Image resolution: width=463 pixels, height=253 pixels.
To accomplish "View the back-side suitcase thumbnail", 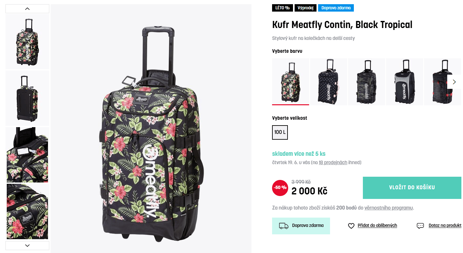I will click(27, 98).
